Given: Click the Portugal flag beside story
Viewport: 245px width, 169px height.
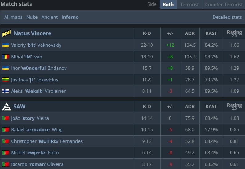Looking at the screenshot, I should click(x=6, y=118).
